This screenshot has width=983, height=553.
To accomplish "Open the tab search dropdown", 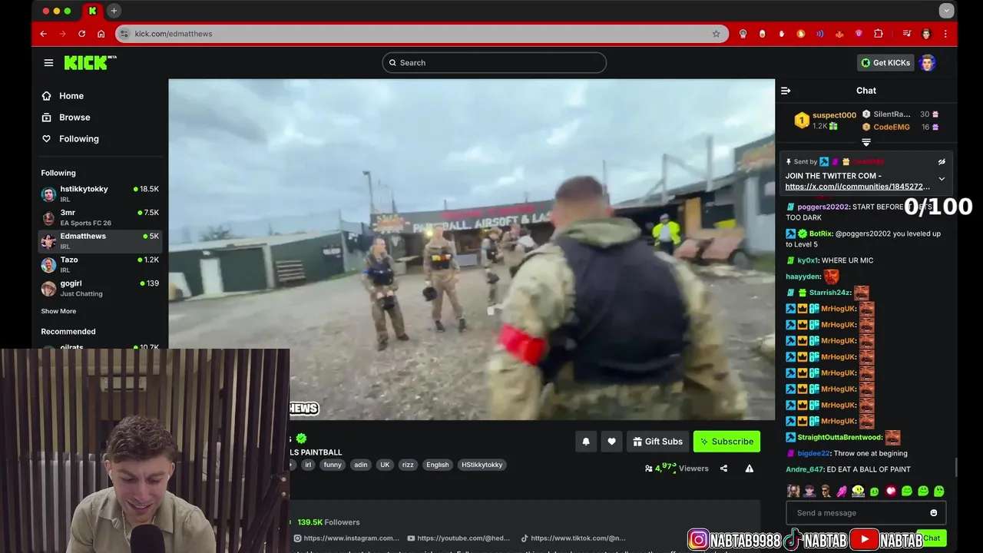I will (x=946, y=11).
